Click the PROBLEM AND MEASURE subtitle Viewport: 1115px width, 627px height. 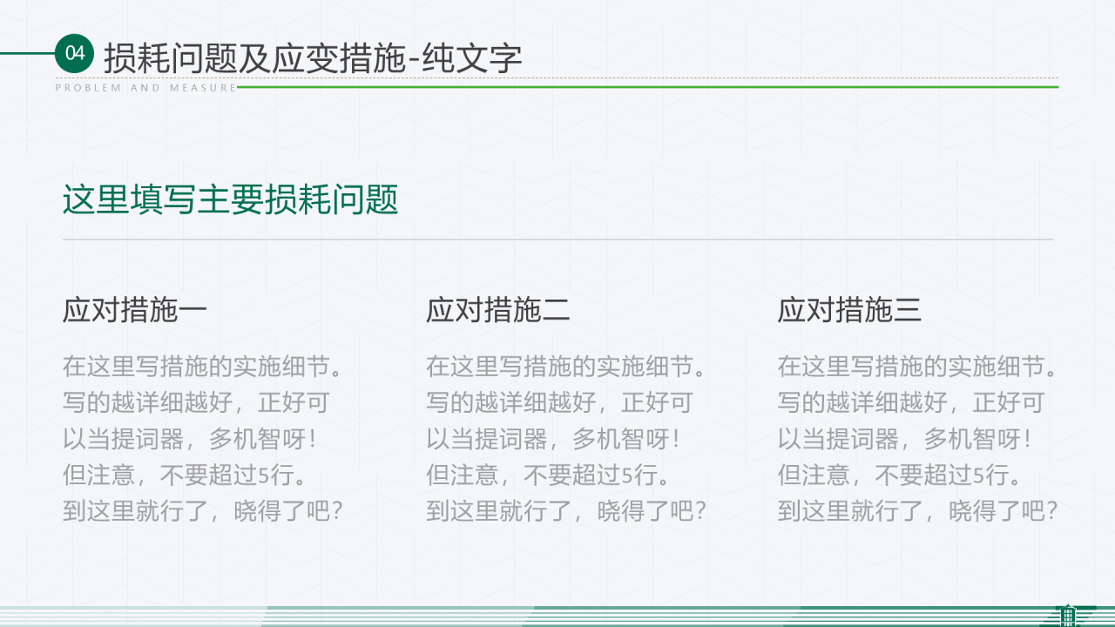145,88
